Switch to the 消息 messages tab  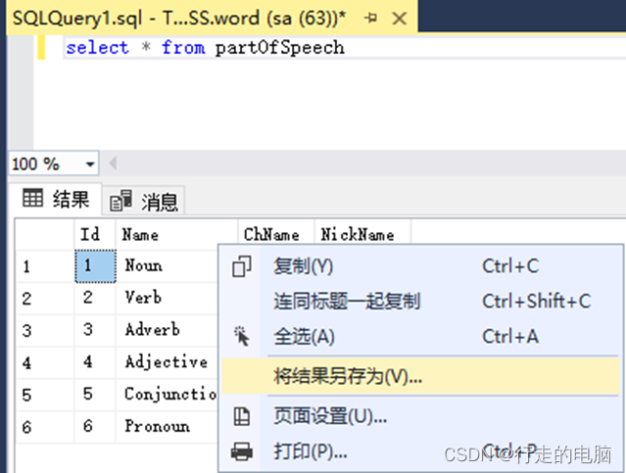click(144, 201)
